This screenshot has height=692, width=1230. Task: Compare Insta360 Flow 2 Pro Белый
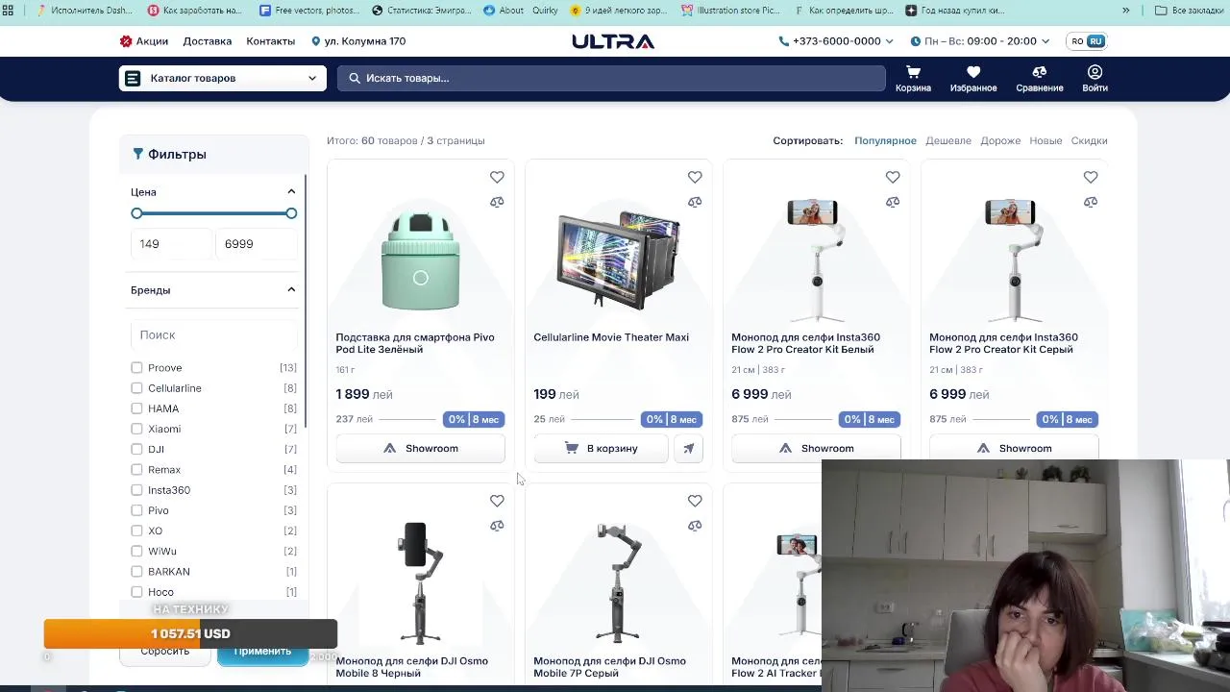tap(893, 202)
